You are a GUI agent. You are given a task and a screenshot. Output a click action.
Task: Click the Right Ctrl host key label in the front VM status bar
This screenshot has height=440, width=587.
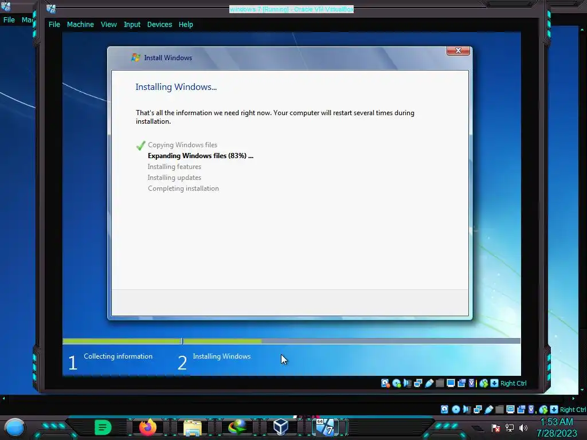513,383
